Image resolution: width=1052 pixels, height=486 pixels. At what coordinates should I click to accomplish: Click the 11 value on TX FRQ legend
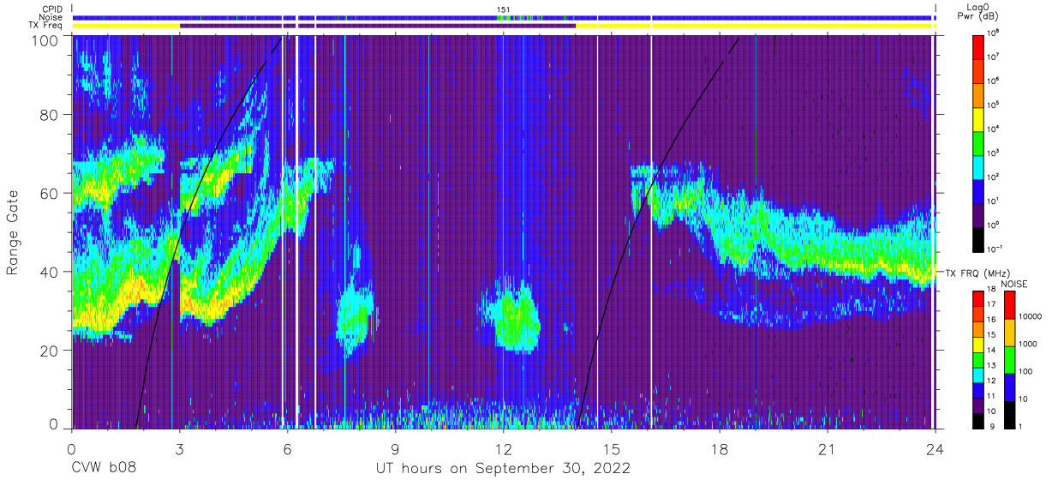(x=993, y=396)
